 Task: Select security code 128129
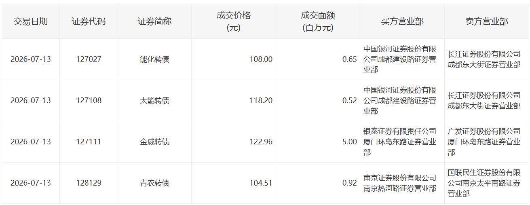coord(89,183)
